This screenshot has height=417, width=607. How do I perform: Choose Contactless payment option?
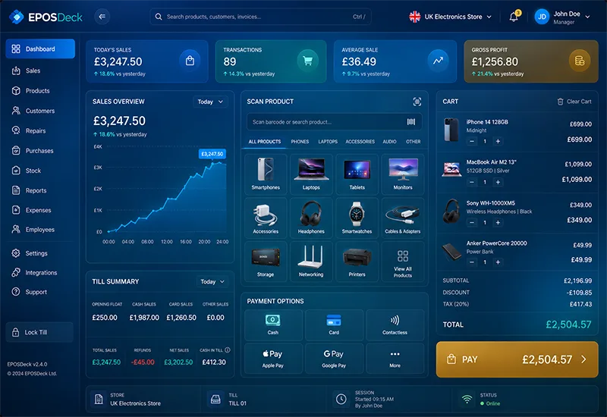395,325
